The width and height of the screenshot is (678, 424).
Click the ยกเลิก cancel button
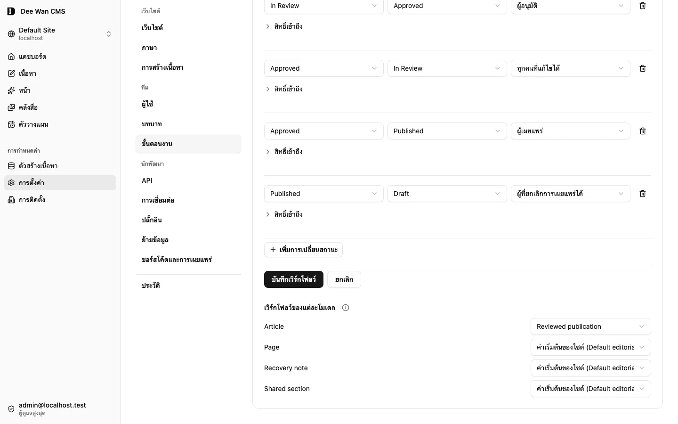344,279
